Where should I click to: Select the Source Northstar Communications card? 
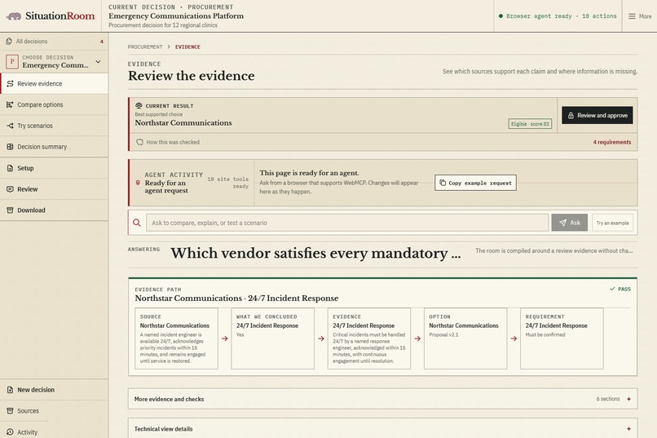coord(176,338)
